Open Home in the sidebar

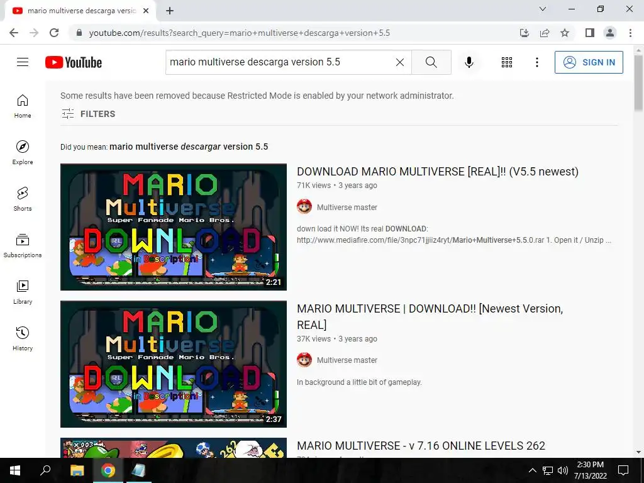pos(23,106)
